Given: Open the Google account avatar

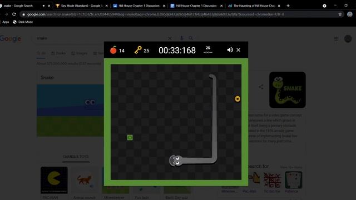Looking at the screenshot, I should coord(348,39).
